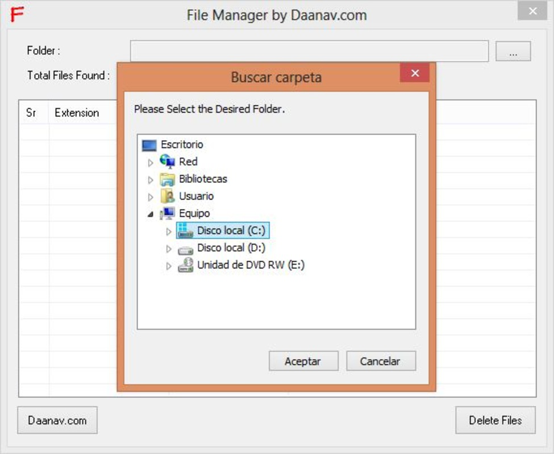The height and width of the screenshot is (454, 554).
Task: Click the Escritorio desktop icon
Action: click(149, 145)
